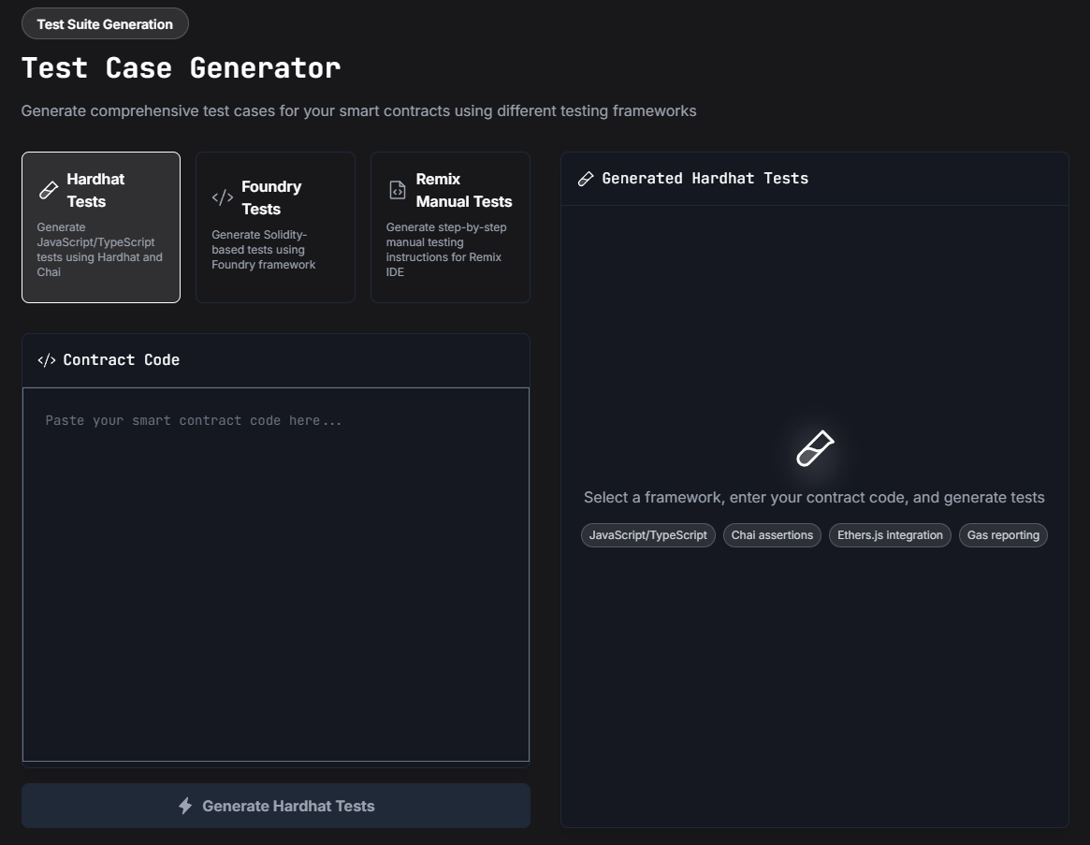Screen dimensions: 1090x845
Task: Click the code brackets icon on Foundry card
Action: click(x=223, y=197)
